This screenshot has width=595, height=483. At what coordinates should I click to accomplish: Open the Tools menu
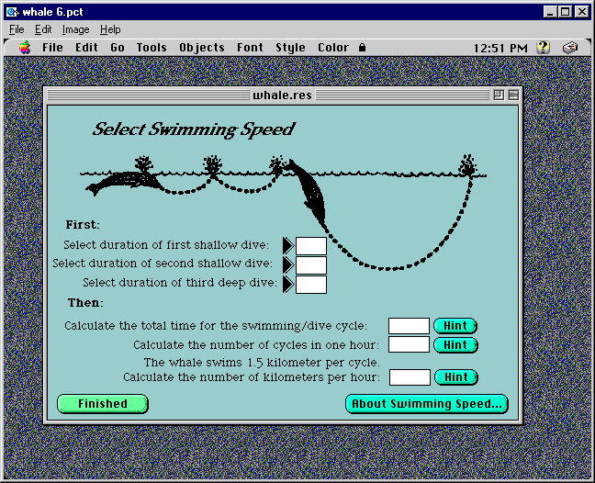point(152,48)
